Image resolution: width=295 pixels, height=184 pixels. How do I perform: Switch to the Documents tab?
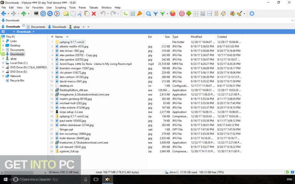[x=36, y=27]
